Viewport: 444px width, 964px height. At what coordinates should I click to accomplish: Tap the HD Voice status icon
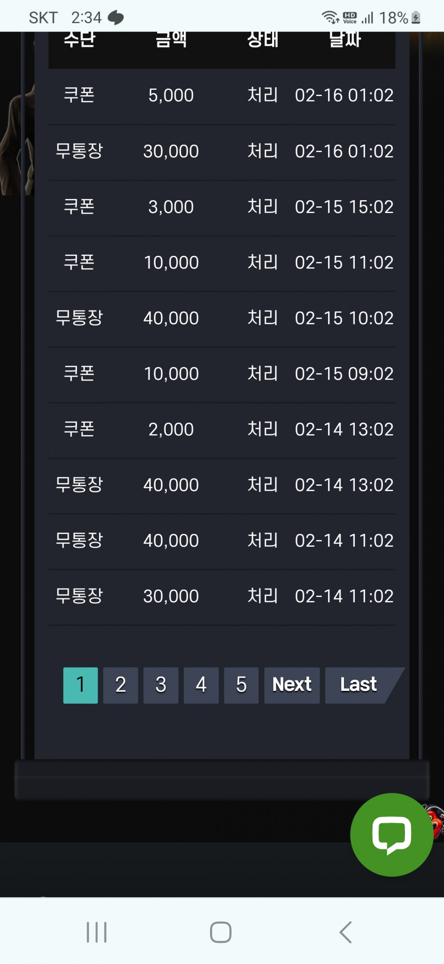coord(350,18)
